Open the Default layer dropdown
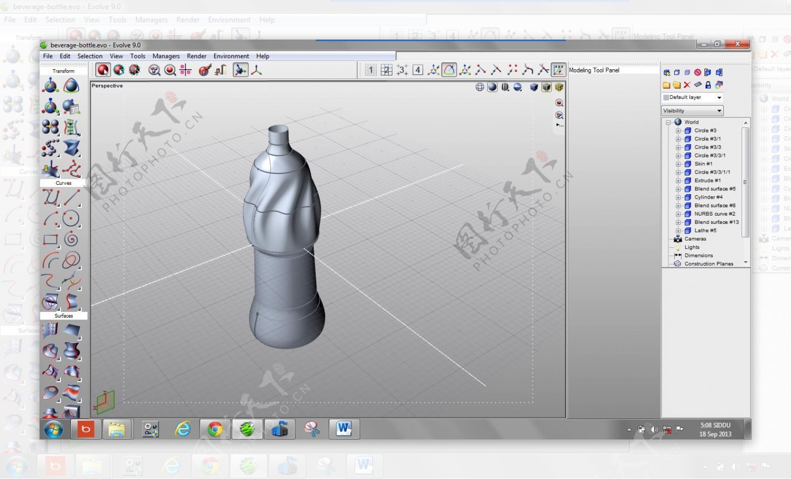This screenshot has height=479, width=791. (x=692, y=97)
